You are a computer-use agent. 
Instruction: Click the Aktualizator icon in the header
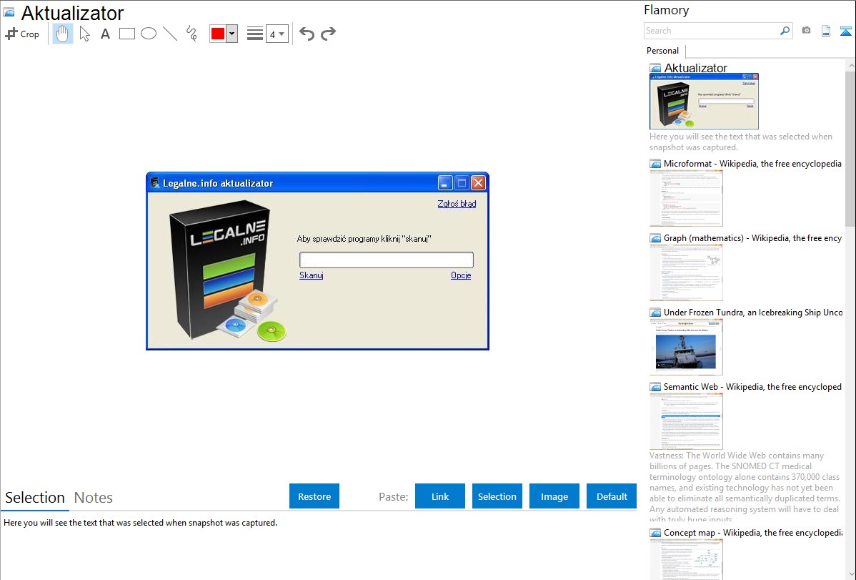pyautogui.click(x=9, y=12)
